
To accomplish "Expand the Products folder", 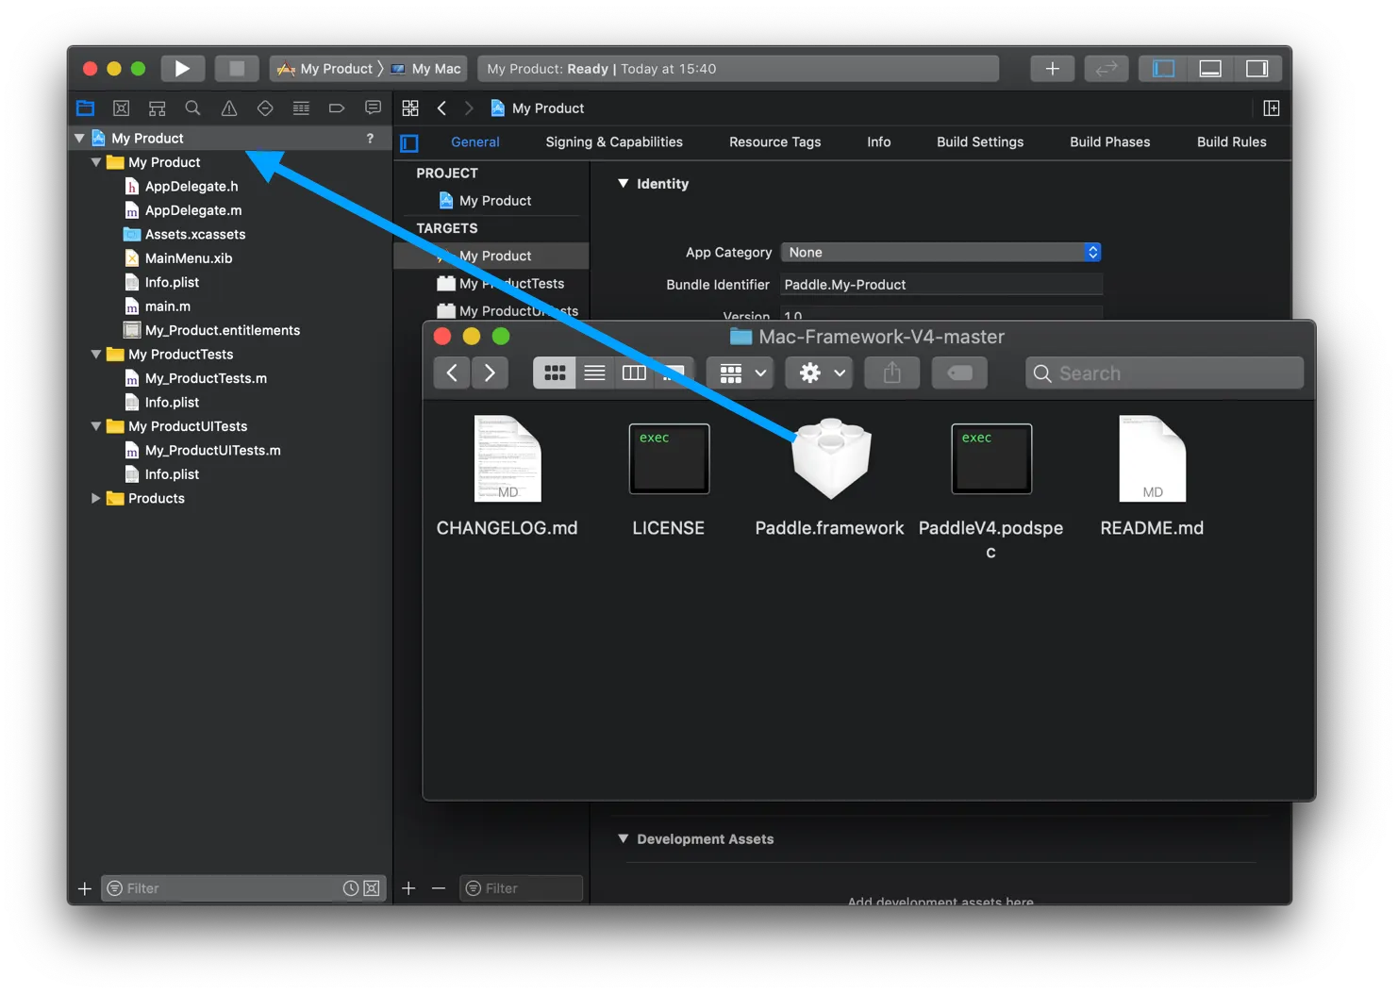I will click(95, 498).
